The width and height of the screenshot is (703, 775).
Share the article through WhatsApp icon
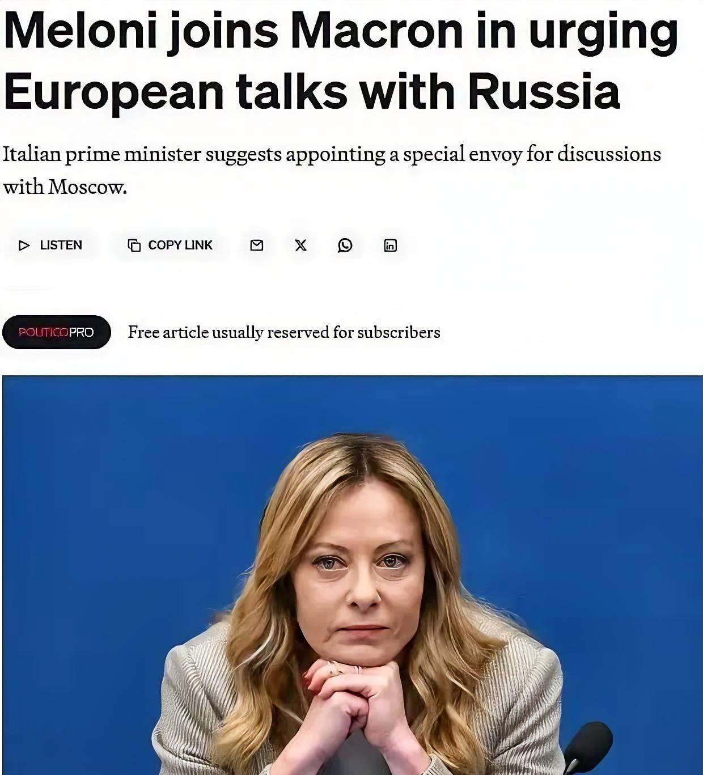point(345,245)
